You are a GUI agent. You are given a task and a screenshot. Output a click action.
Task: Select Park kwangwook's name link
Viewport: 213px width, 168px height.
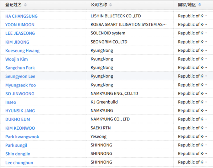pyautogui.click(x=22, y=136)
